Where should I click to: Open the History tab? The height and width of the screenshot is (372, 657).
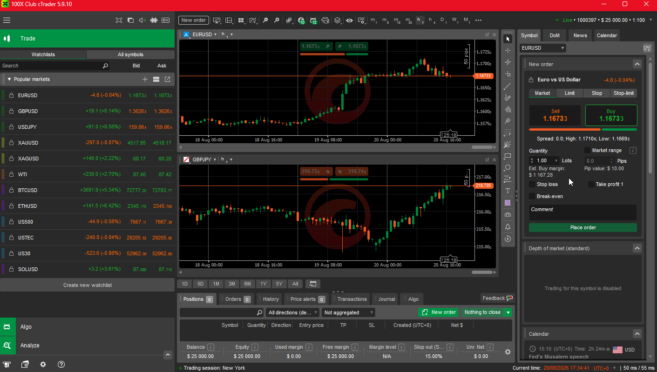(x=269, y=299)
